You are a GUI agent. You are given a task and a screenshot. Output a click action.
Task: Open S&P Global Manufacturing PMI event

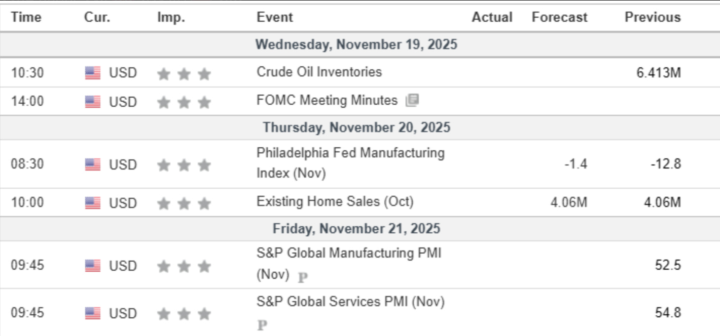[348, 253]
